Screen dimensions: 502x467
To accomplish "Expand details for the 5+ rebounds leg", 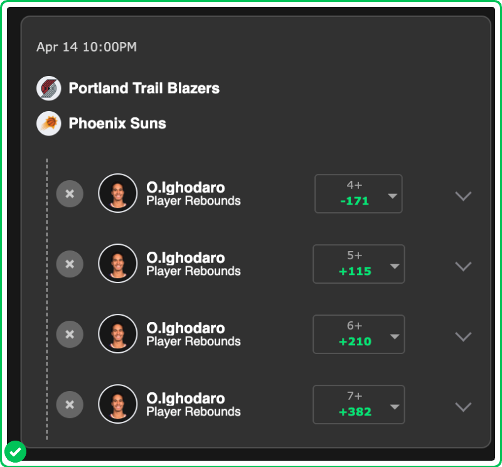I will click(x=463, y=266).
